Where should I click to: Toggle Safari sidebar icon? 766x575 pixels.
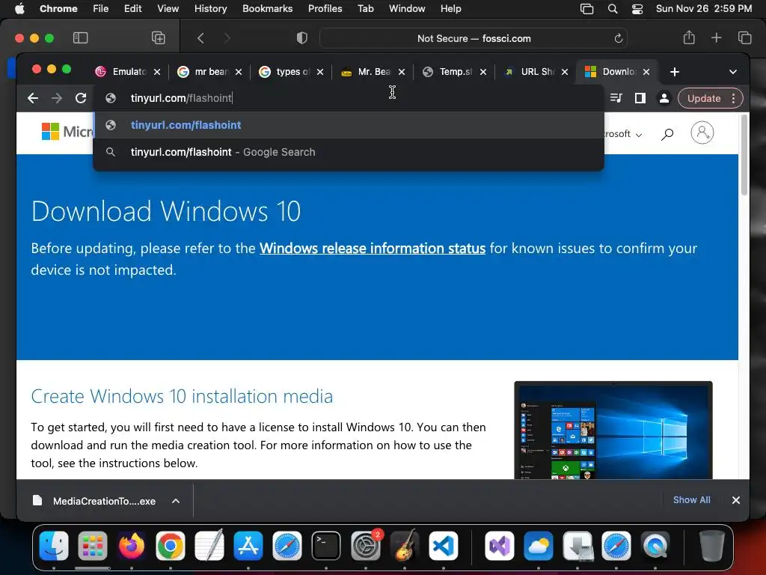tap(80, 38)
